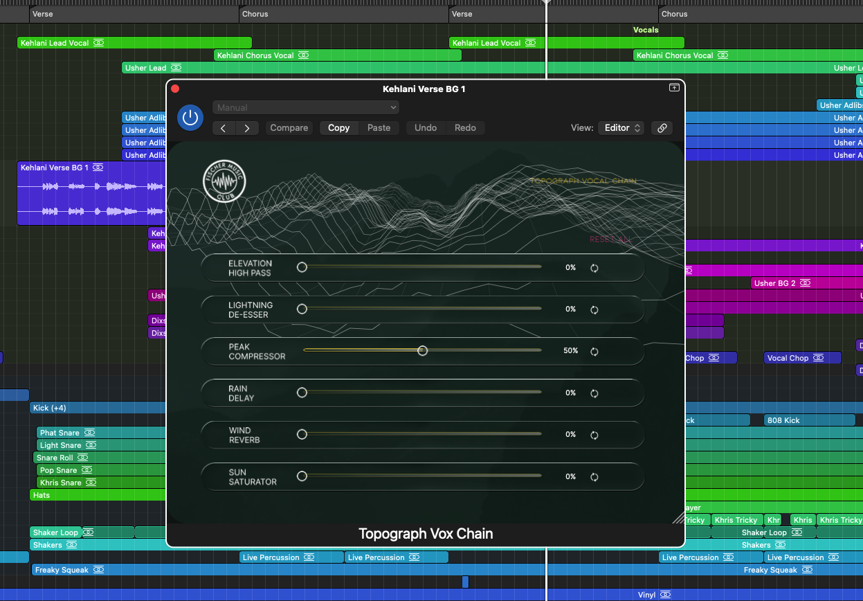Select the Snare Roll region
This screenshot has height=601, width=863.
point(100,458)
